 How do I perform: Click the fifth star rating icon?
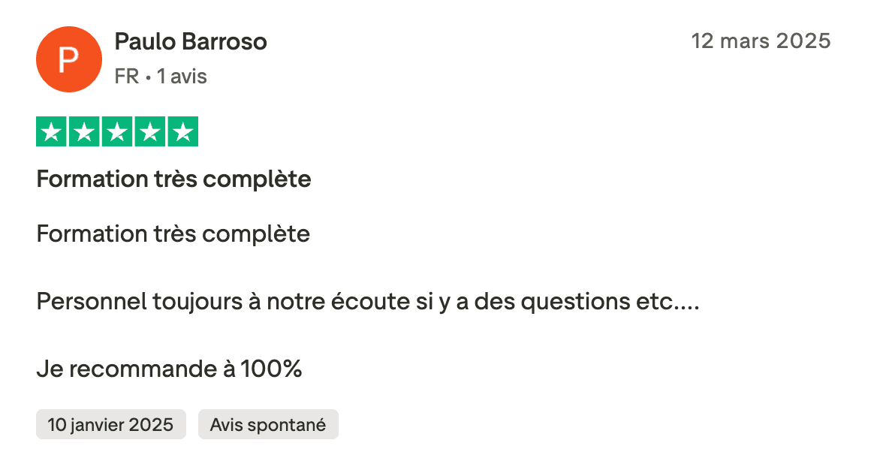coord(183,131)
